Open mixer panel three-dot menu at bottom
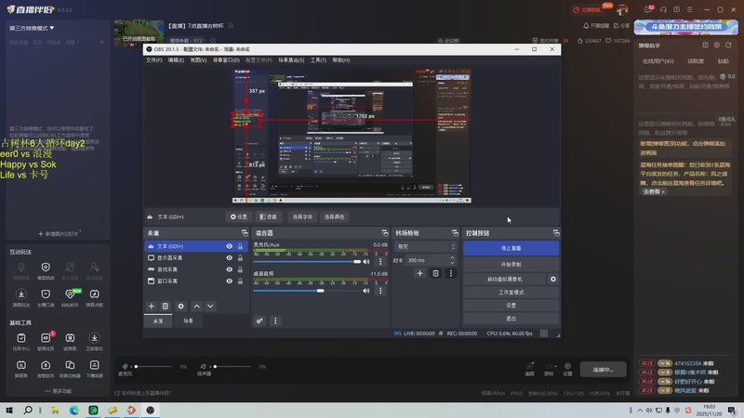Image resolution: width=744 pixels, height=418 pixels. click(275, 320)
